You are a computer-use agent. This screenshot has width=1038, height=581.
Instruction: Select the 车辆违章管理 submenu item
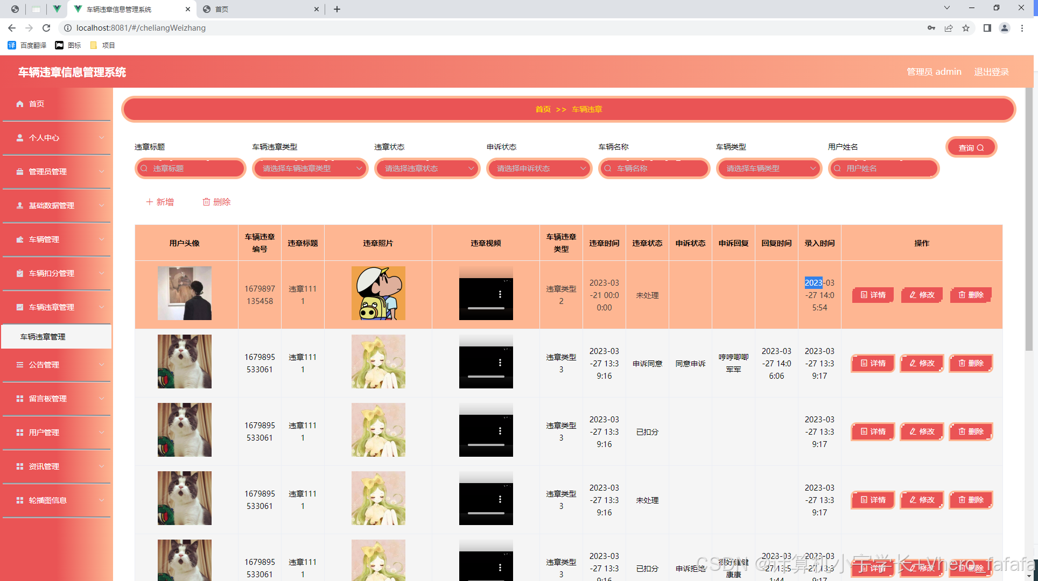click(43, 337)
